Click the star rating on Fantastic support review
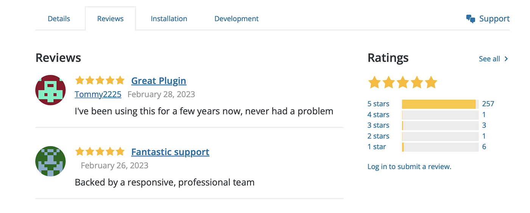This screenshot has width=530, height=213. click(100, 152)
